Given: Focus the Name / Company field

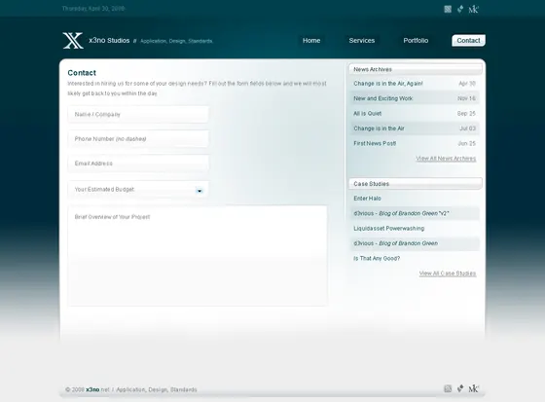Looking at the screenshot, I should click(x=138, y=115).
